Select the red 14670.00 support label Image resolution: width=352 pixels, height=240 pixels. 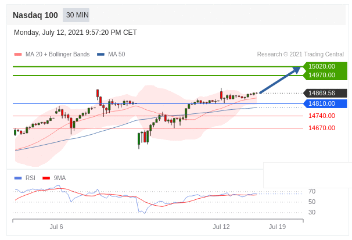point(321,128)
